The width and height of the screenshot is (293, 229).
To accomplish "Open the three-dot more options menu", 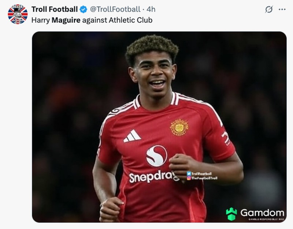I will (x=282, y=10).
